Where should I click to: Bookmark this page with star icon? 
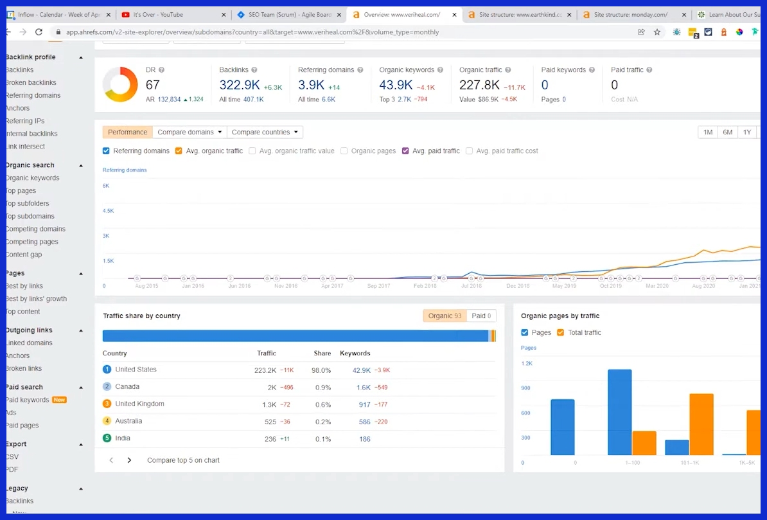coord(657,32)
